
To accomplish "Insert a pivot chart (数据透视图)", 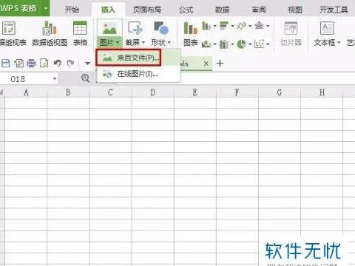I will tap(50, 34).
